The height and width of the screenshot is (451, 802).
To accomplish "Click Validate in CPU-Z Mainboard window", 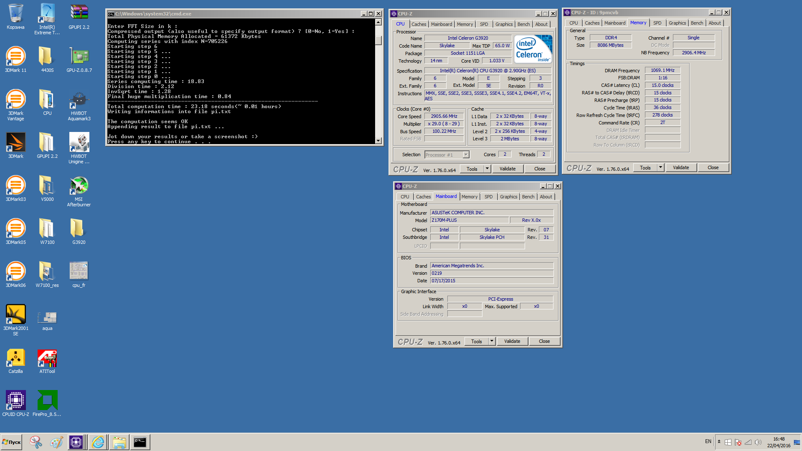I will tap(512, 341).
